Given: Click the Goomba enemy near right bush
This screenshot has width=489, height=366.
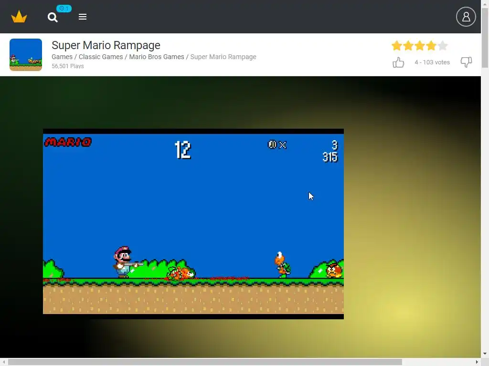Looking at the screenshot, I should coord(334,270).
